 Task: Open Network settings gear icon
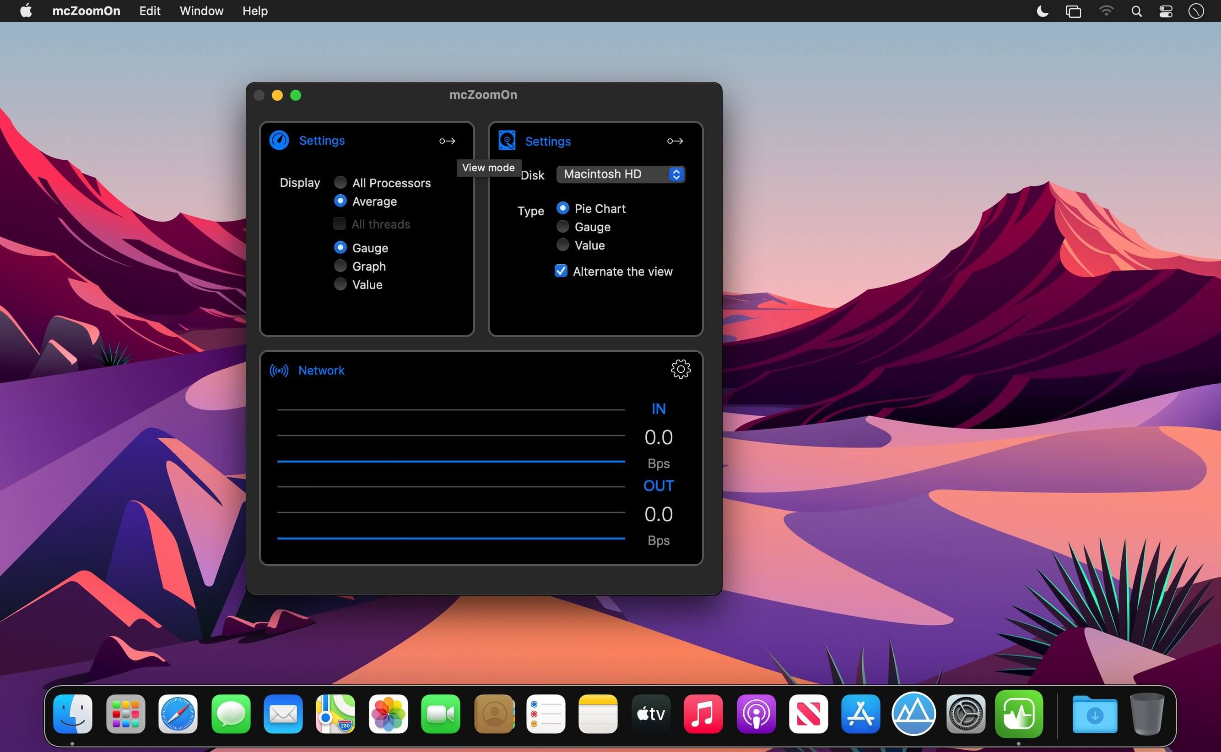click(681, 369)
